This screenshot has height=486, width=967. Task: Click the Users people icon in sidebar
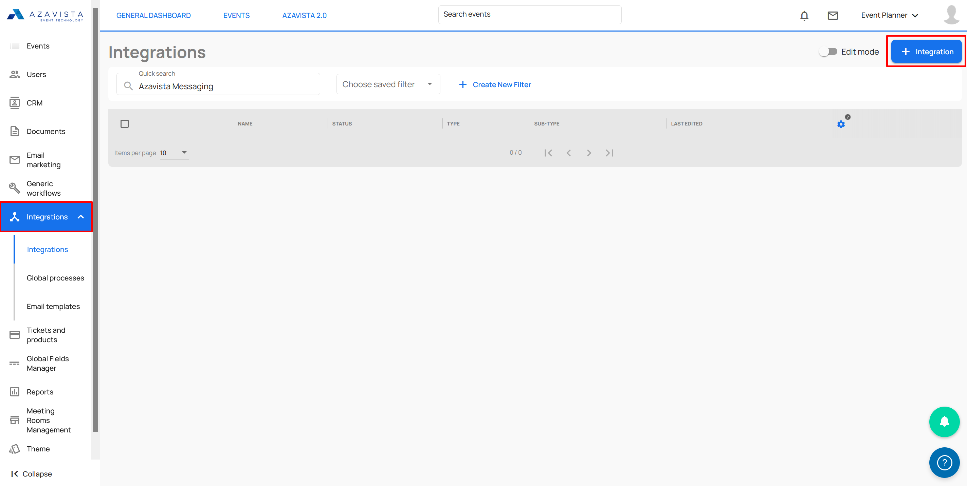point(15,74)
